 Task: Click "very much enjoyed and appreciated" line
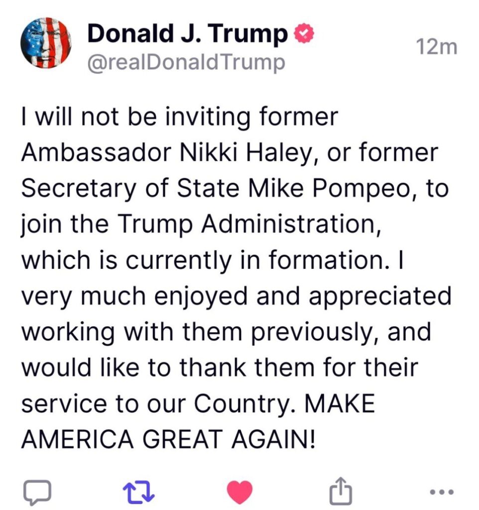coord(237,297)
